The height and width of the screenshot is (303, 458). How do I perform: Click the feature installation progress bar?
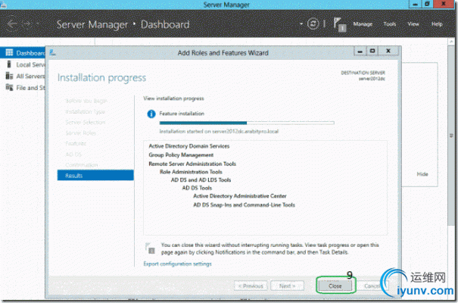(x=247, y=123)
